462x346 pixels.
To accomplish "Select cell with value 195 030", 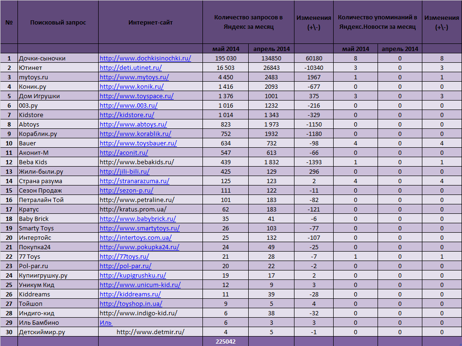I will pos(226,59).
